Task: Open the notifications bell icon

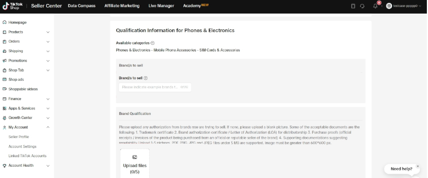Action: tap(375, 6)
